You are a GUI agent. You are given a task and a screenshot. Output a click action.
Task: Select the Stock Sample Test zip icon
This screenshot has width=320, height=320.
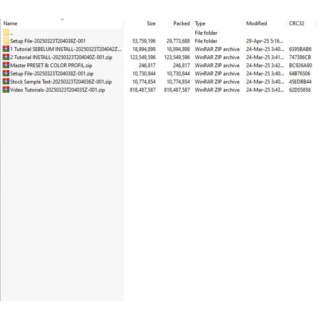coord(6,82)
